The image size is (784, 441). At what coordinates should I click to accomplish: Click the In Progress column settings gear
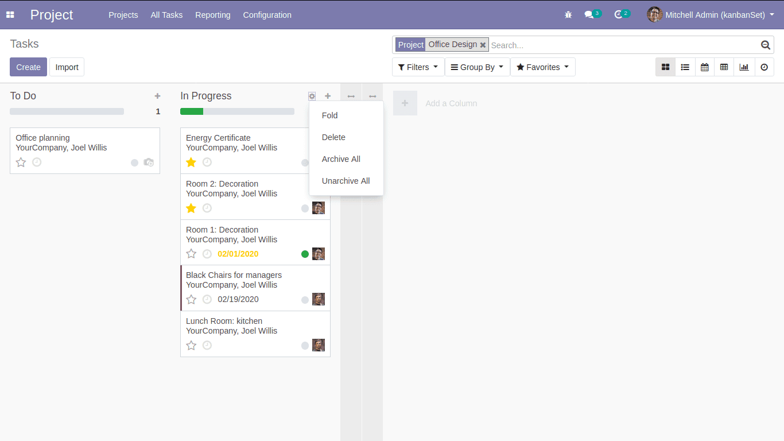[x=312, y=96]
